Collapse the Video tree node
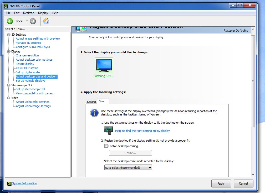This screenshot has height=193, width=265. pyautogui.click(x=8, y=98)
